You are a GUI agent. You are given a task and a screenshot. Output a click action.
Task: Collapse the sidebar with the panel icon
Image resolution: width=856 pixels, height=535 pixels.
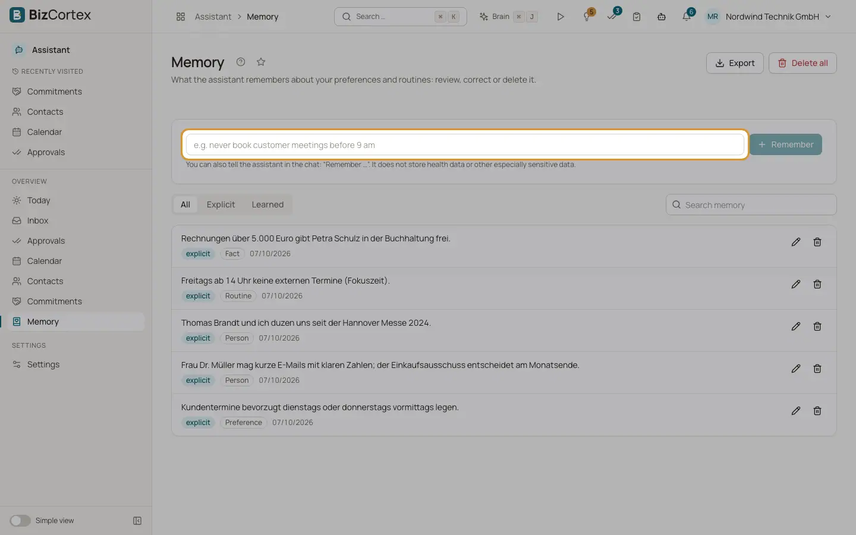tap(137, 521)
